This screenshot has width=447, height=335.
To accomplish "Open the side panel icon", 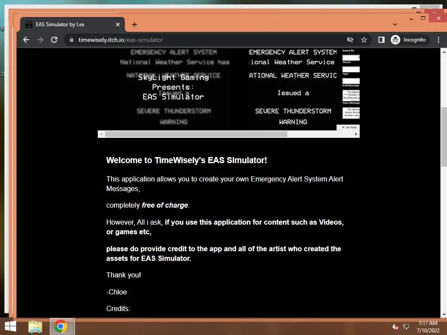I will (x=381, y=40).
